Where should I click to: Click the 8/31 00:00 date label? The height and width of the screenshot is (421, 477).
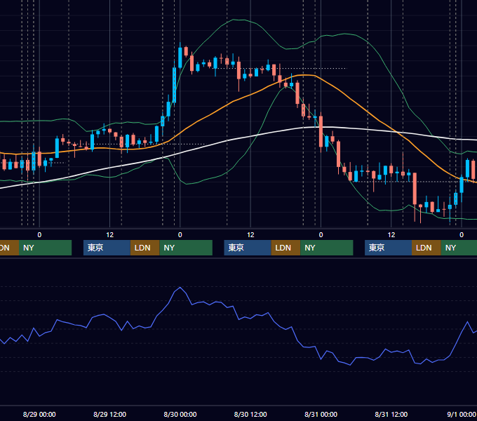321,414
